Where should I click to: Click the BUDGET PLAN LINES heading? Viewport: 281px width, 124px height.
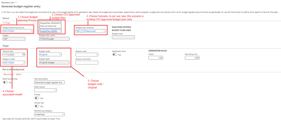pyautogui.click(x=121, y=30)
